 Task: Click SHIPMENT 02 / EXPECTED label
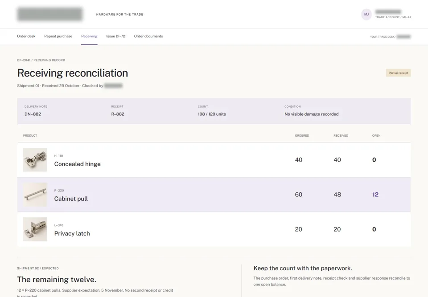tap(37, 269)
